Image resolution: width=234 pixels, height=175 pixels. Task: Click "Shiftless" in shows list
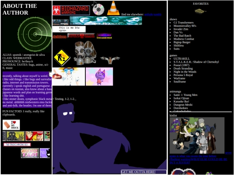[179, 45]
